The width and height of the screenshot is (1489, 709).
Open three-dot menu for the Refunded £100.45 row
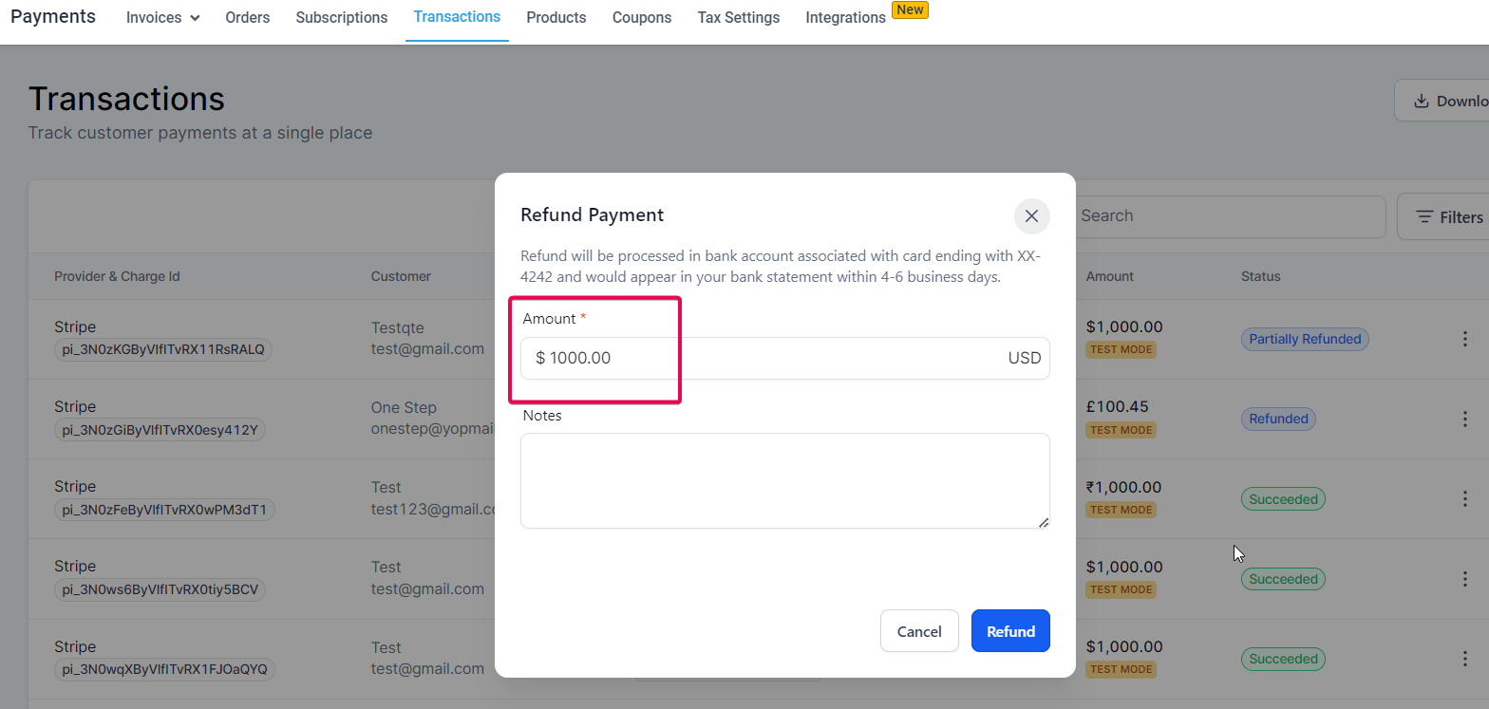click(x=1465, y=419)
